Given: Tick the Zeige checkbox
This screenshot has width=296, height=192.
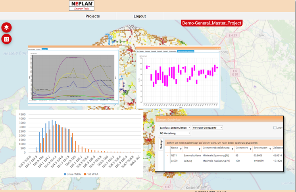Looking at the screenshot, I should click(x=275, y=128).
